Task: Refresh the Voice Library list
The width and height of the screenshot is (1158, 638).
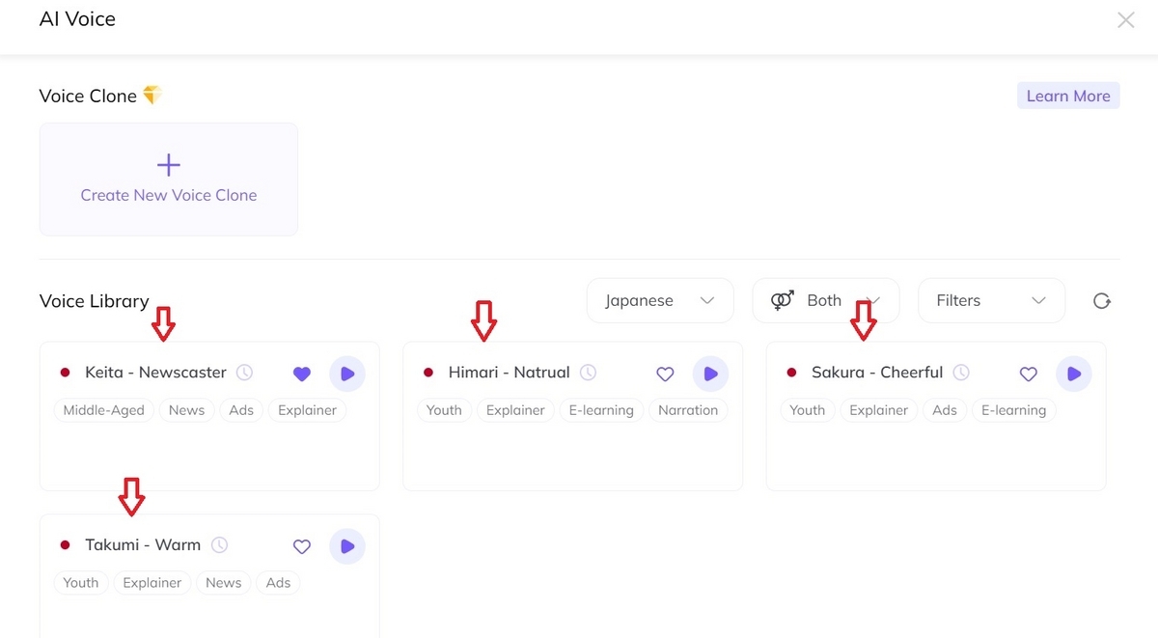Action: point(1102,301)
